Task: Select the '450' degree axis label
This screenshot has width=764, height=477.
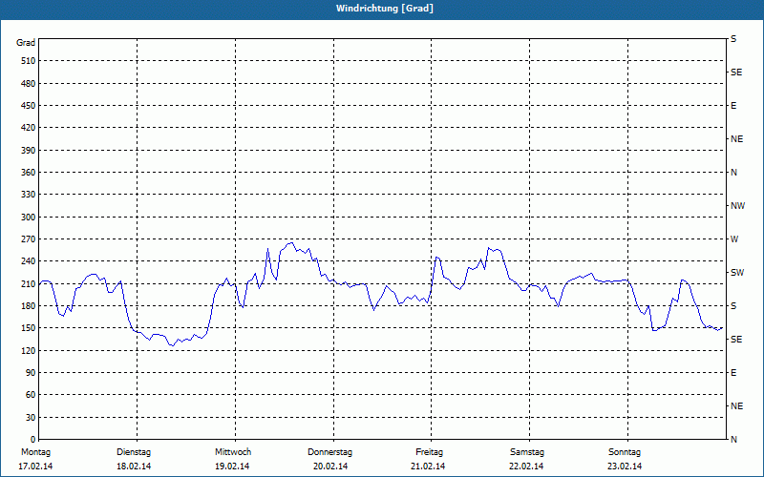Action: pyautogui.click(x=29, y=106)
